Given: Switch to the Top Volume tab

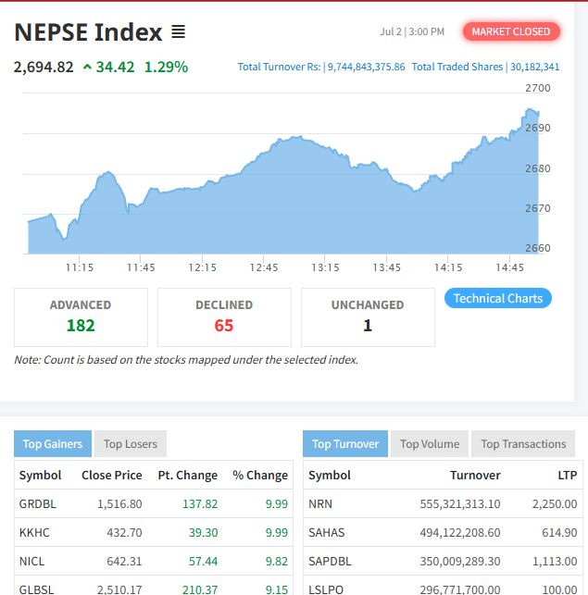Looking at the screenshot, I should 430,444.
